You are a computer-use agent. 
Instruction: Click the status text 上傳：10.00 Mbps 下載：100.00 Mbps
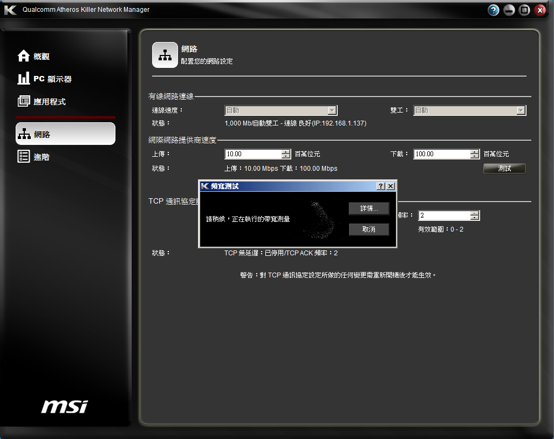[281, 169]
